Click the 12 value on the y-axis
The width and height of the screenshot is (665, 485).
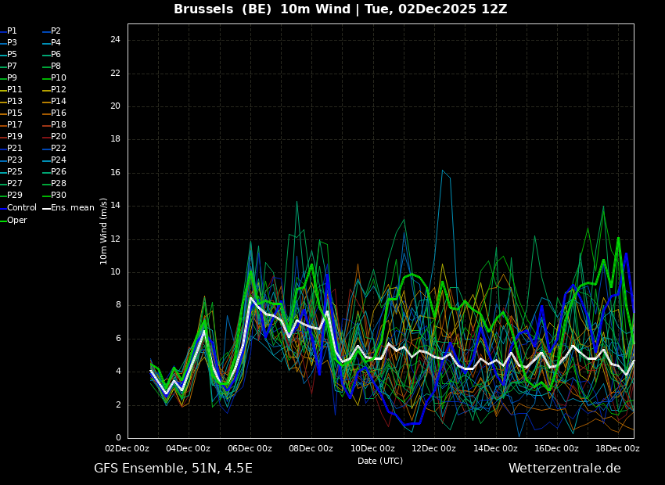coord(115,239)
